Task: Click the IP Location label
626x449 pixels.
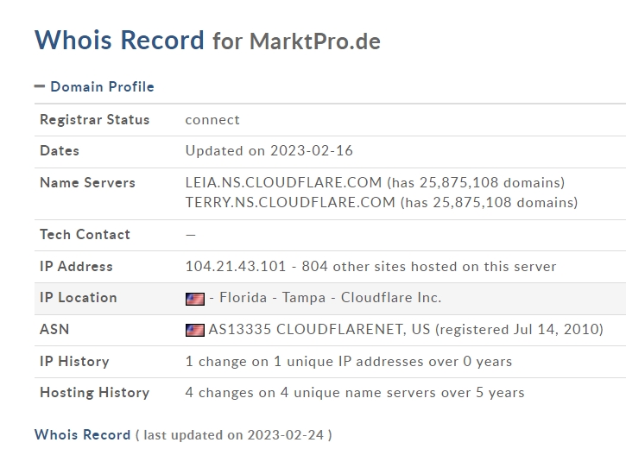Action: [79, 297]
